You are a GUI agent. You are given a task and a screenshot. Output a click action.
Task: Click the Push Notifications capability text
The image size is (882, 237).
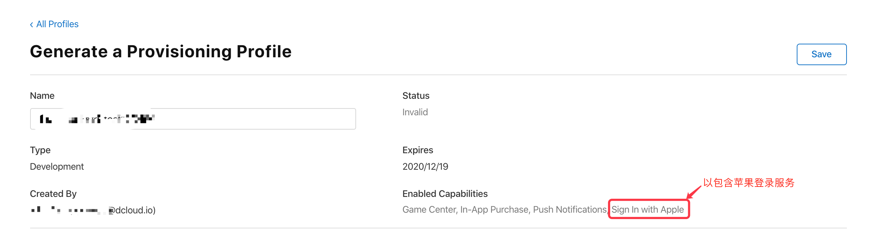click(x=570, y=209)
